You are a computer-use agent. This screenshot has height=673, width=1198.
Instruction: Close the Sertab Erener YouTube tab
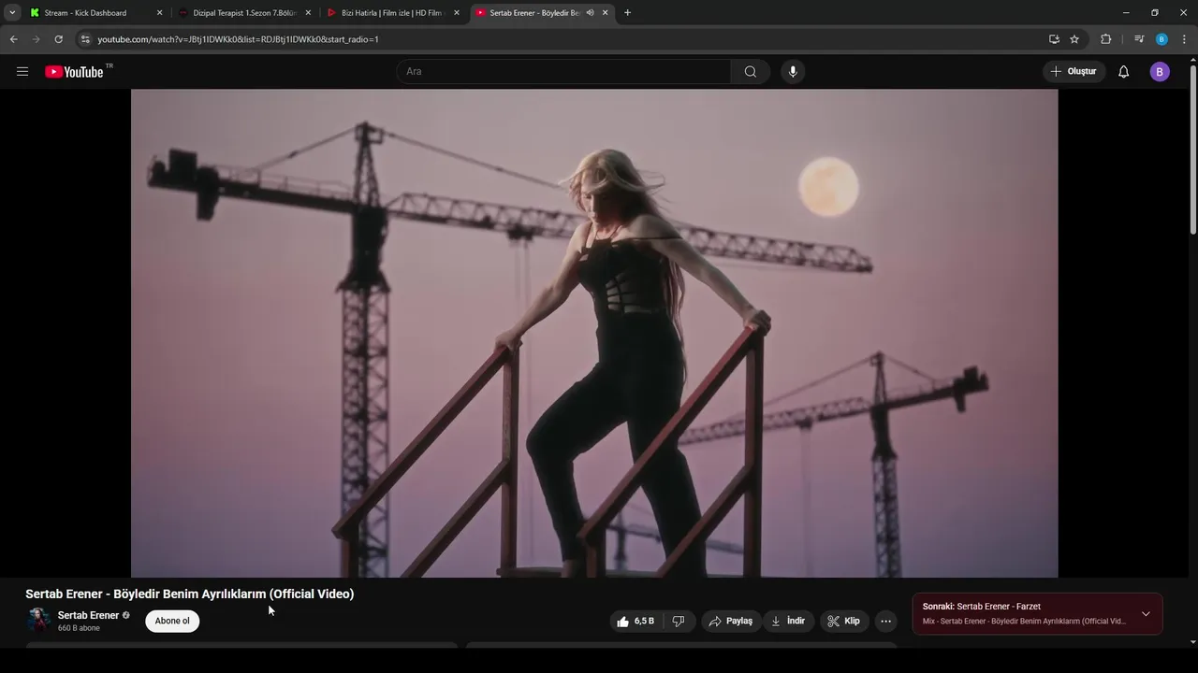[605, 13]
